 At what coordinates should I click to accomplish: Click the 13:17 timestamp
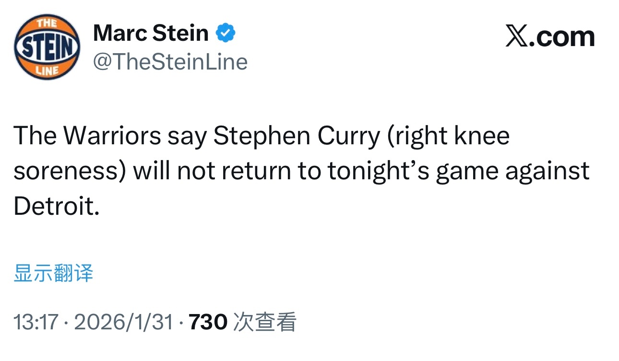click(36, 322)
